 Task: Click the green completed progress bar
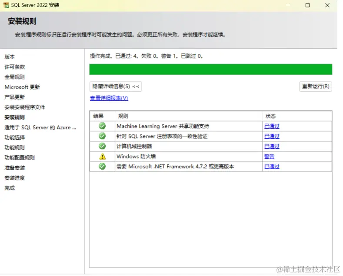[211, 69]
